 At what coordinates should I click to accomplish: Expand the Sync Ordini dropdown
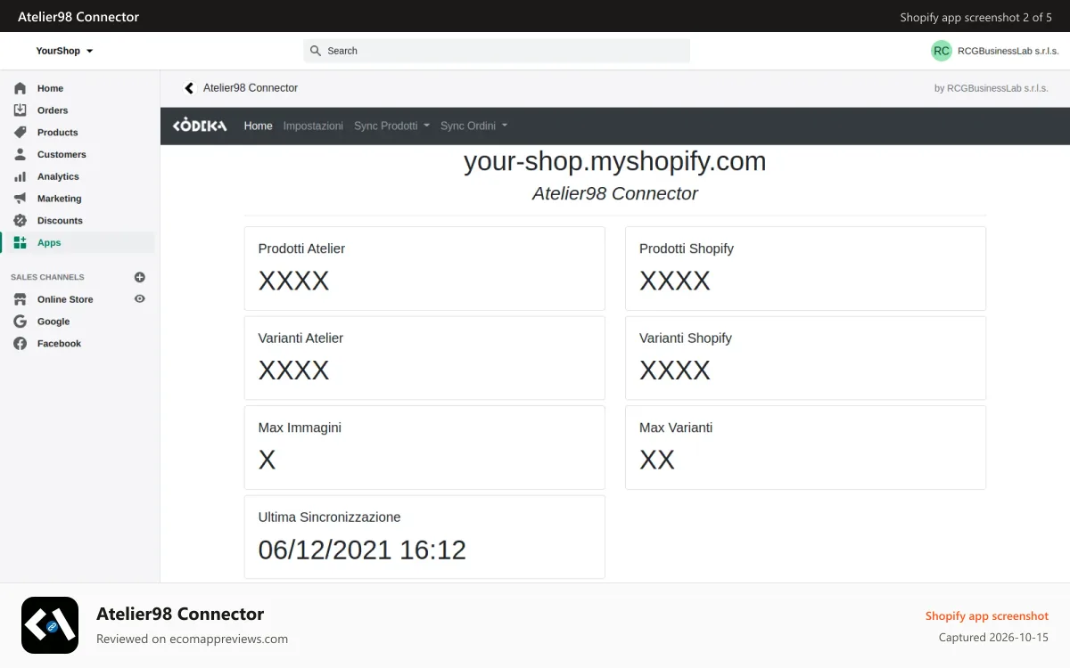[473, 126]
